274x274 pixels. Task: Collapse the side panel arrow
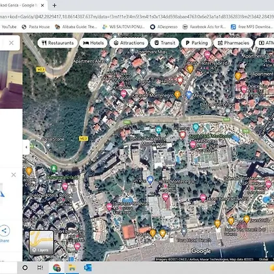(26, 147)
